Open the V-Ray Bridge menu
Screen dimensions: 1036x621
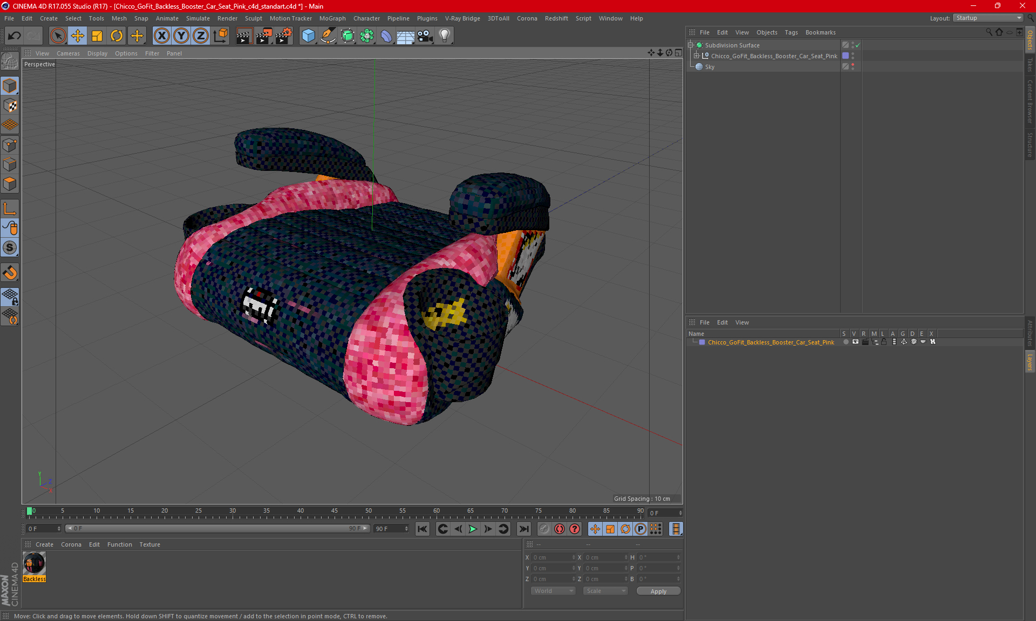462,18
